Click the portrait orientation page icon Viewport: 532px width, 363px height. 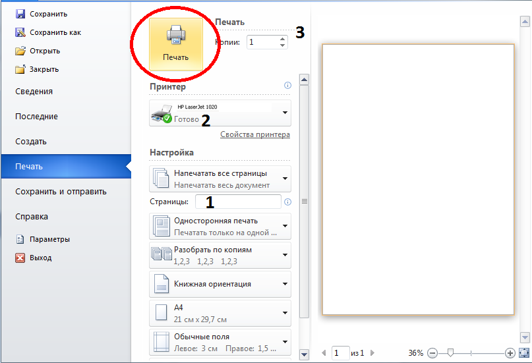click(161, 284)
